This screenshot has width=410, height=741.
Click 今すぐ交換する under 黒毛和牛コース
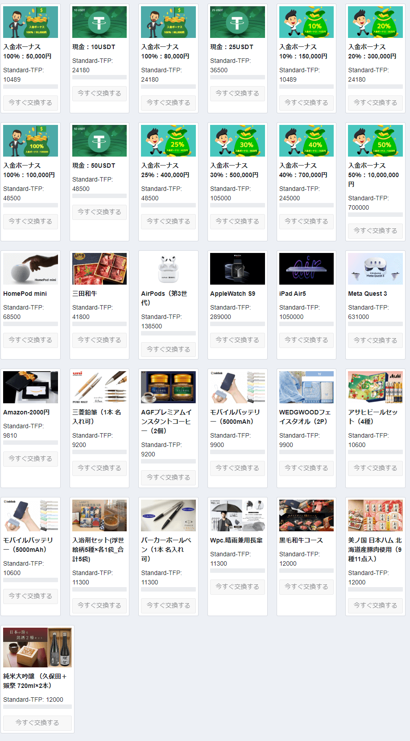coord(306,587)
